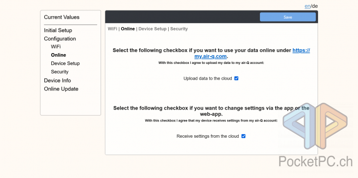358x178 pixels.
Task: Go to Device Setup tab at top
Action: [x=152, y=29]
